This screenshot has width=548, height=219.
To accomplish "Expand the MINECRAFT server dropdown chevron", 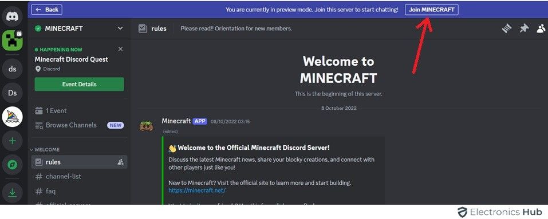I will [120, 28].
